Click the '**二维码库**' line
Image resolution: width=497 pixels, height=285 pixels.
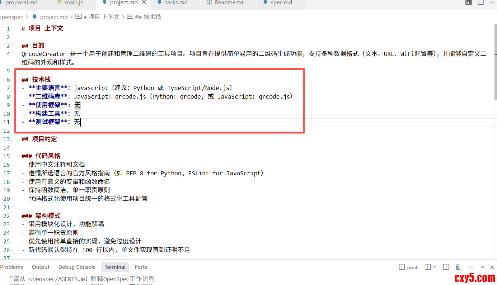pos(157,97)
